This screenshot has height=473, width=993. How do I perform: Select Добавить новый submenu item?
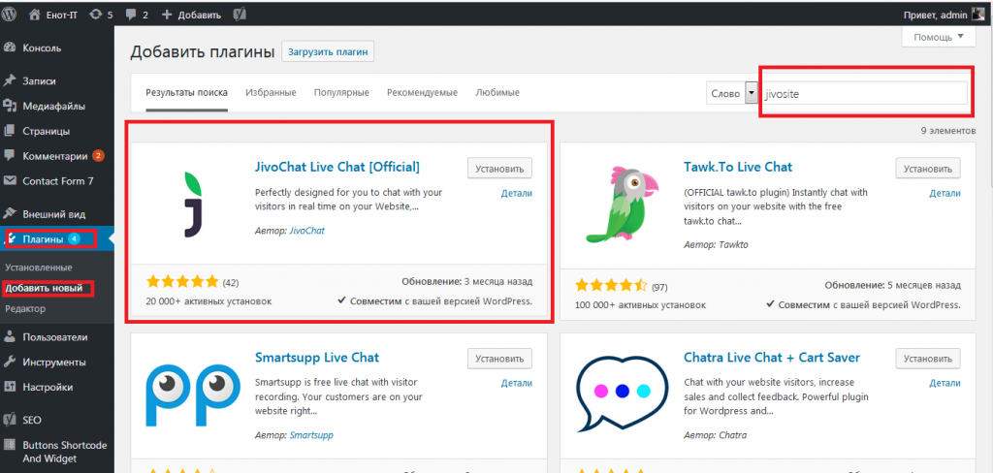point(44,288)
